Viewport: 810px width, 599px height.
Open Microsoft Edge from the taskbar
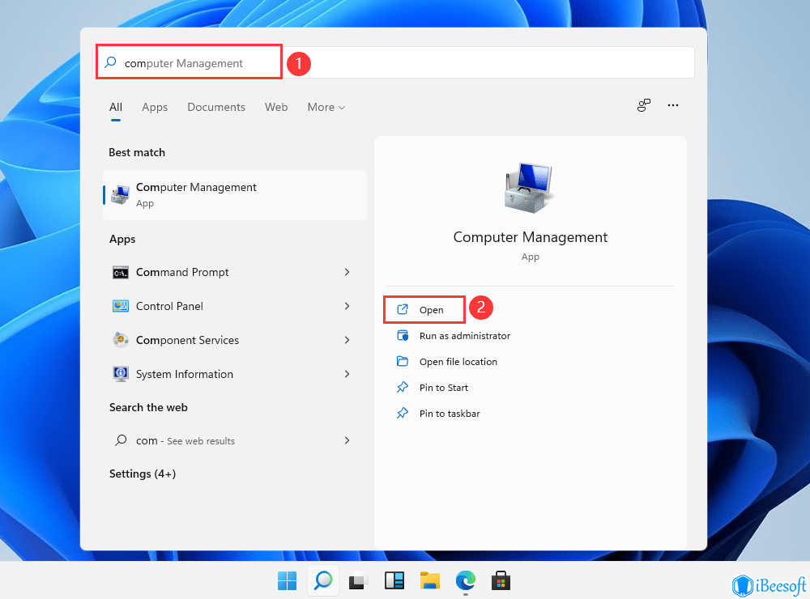point(465,580)
